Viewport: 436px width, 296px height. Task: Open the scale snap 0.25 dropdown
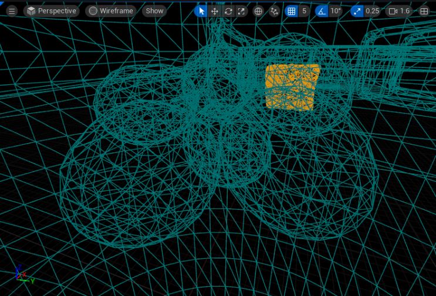(372, 11)
